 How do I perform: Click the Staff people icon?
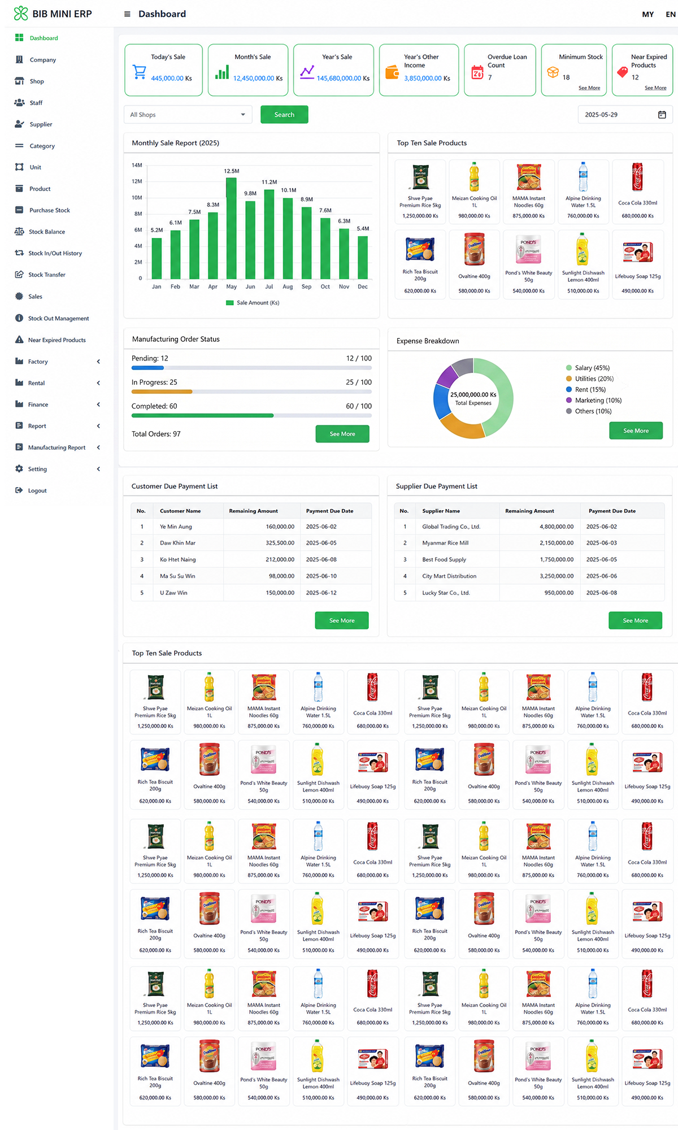point(19,102)
